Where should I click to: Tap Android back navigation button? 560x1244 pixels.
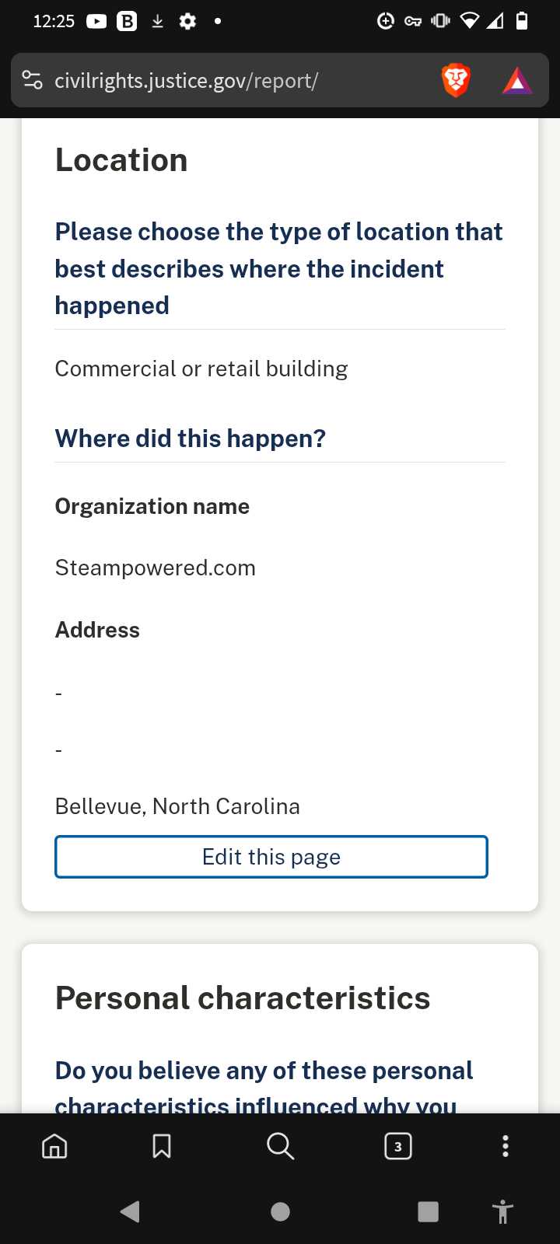(130, 1211)
